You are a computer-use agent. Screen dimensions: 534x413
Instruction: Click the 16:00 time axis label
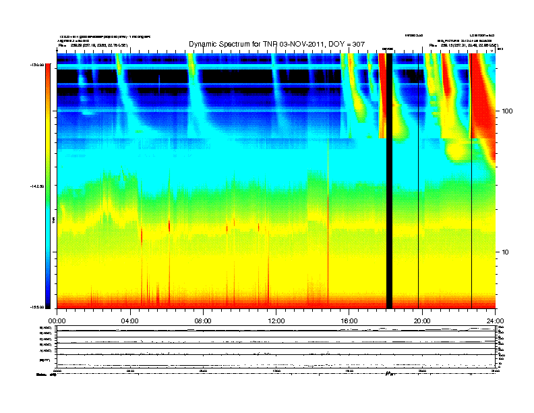[349, 321]
